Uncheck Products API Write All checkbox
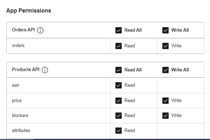 165,70
